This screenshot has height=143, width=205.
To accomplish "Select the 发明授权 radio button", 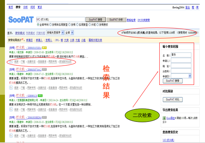I will point(97,25).
